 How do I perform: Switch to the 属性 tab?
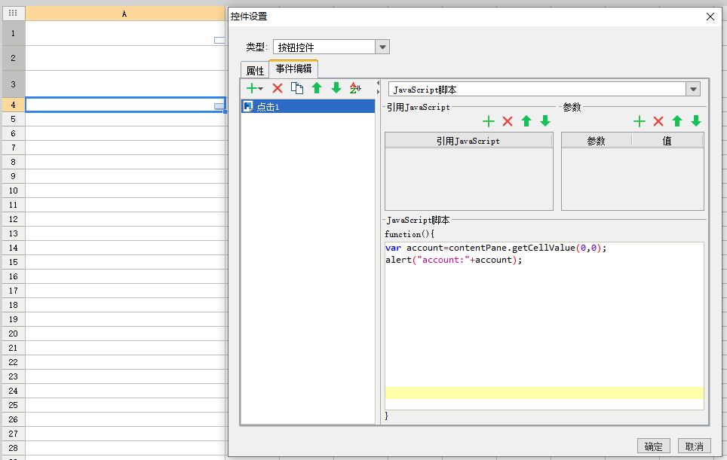255,70
